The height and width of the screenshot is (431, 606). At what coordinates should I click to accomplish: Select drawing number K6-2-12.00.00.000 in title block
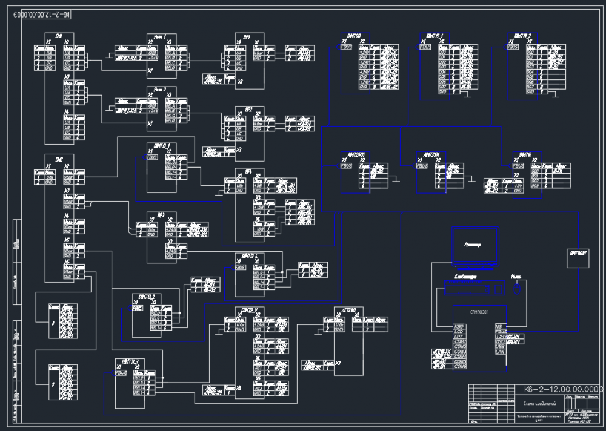pos(562,389)
